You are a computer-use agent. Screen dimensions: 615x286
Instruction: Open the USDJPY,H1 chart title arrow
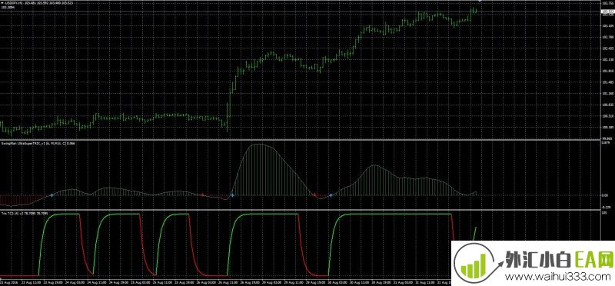[2, 4]
